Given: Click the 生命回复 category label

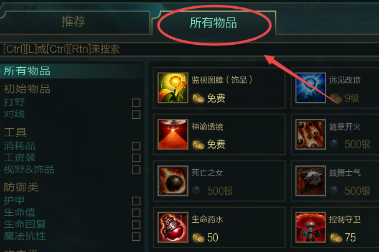Looking at the screenshot, I should pyautogui.click(x=25, y=224).
